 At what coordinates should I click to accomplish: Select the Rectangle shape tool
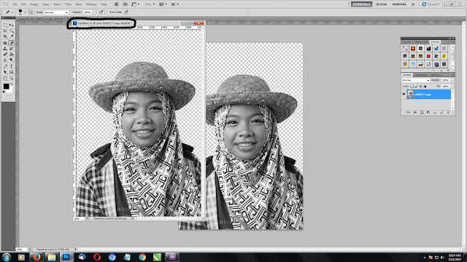pos(12,72)
